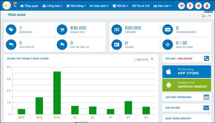
Task: Expand the Hàng hóa dropdown menu
Action: click(x=52, y=6)
